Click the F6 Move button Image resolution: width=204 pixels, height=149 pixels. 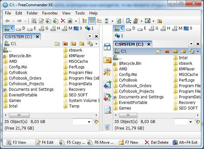coord(100,142)
